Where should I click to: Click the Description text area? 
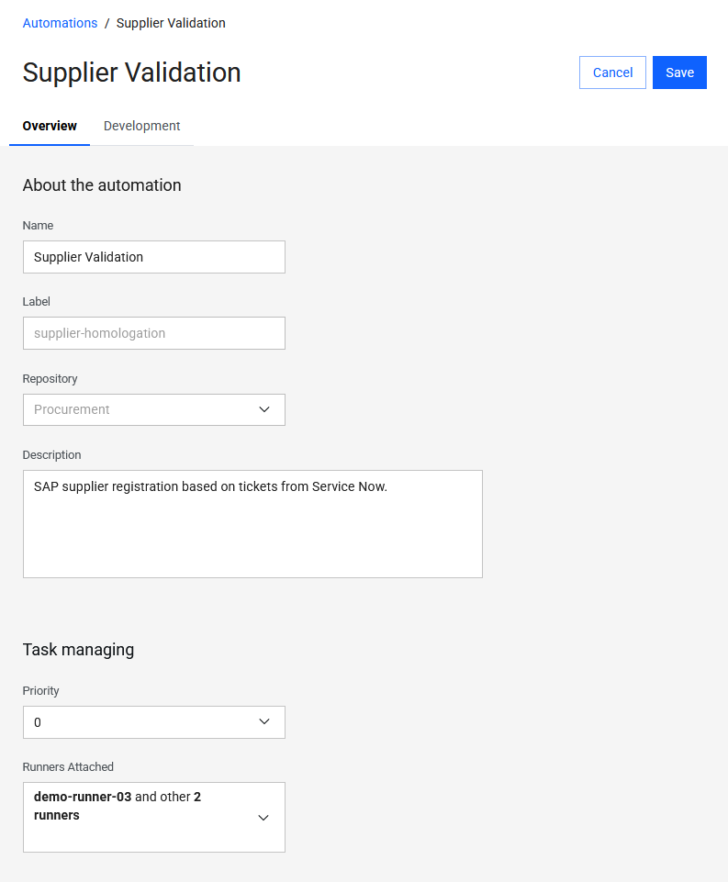point(252,523)
